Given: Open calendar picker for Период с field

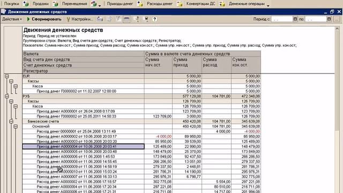Looking at the screenshot, I should click(x=295, y=19).
